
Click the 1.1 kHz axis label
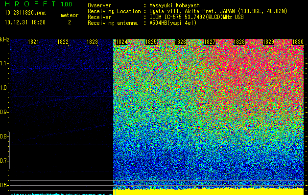tap(4, 63)
